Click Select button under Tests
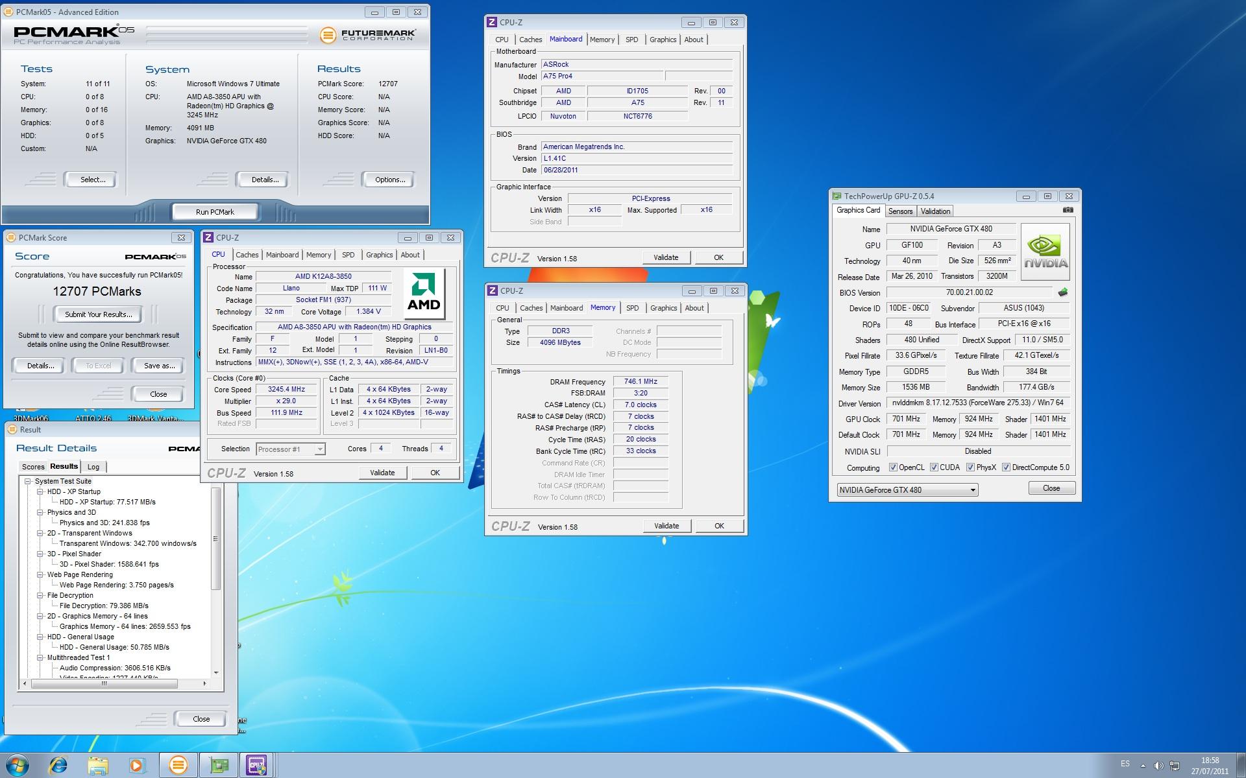This screenshot has width=1246, height=778. click(92, 180)
